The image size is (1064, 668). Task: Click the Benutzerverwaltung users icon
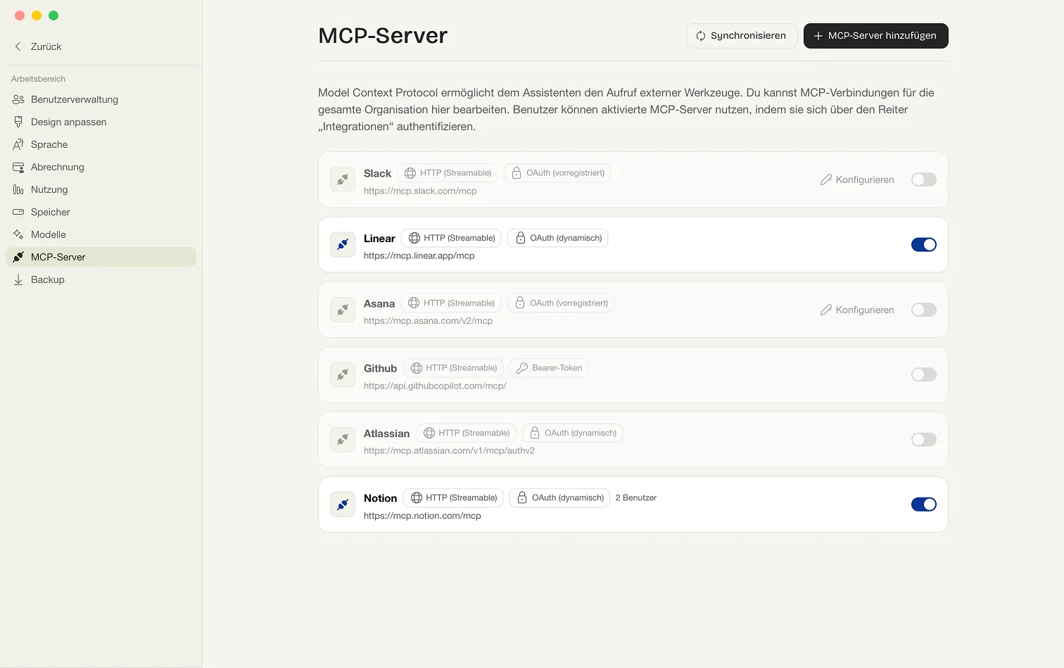click(18, 99)
